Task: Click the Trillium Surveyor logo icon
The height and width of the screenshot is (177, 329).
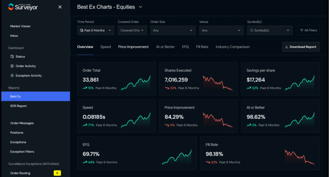Action: pos(11,7)
